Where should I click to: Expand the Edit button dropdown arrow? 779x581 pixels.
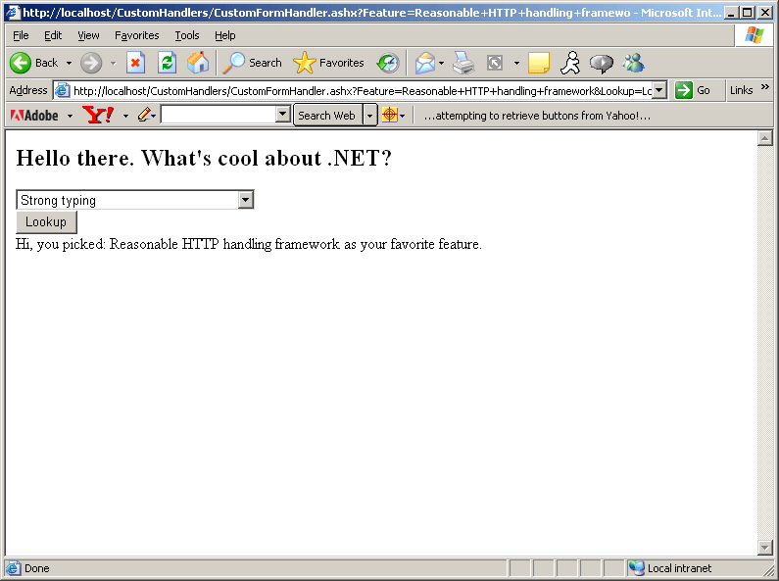[x=516, y=63]
